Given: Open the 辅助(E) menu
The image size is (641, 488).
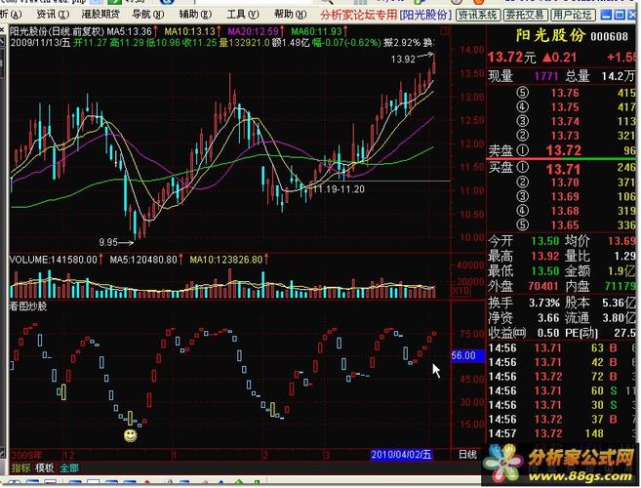Looking at the screenshot, I should 195,15.
